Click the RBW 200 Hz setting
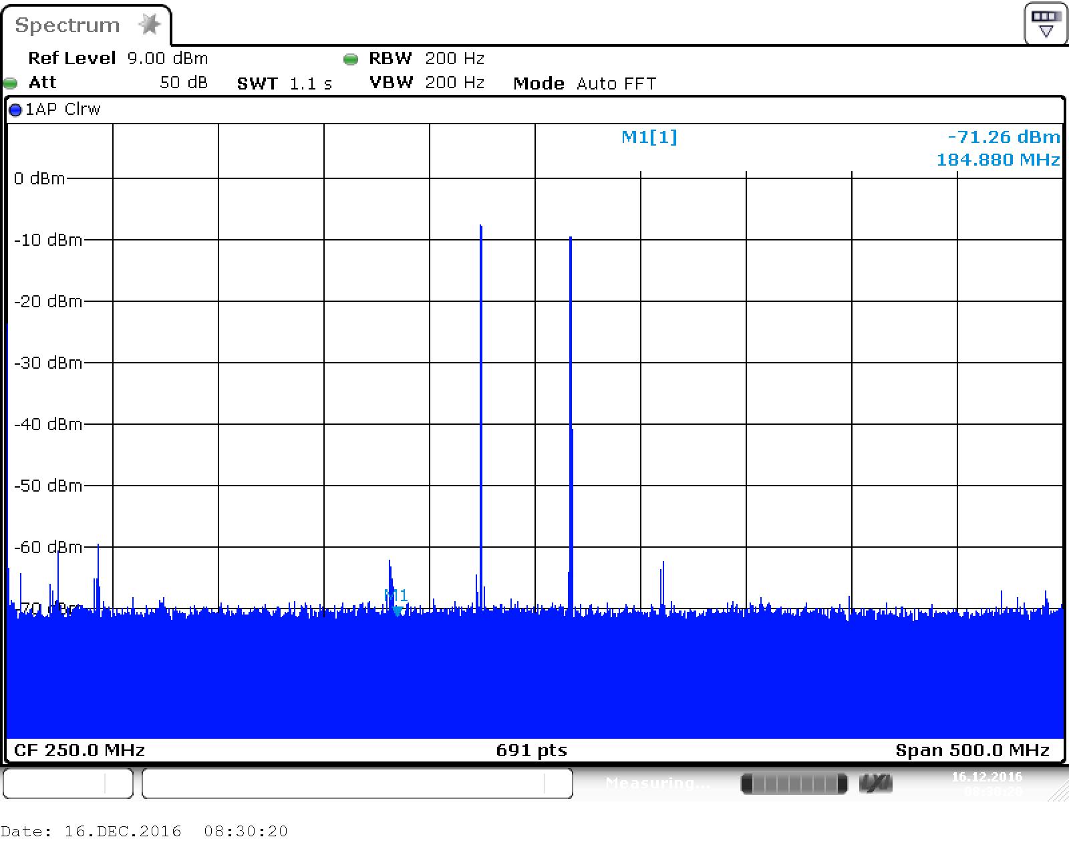 [427, 59]
